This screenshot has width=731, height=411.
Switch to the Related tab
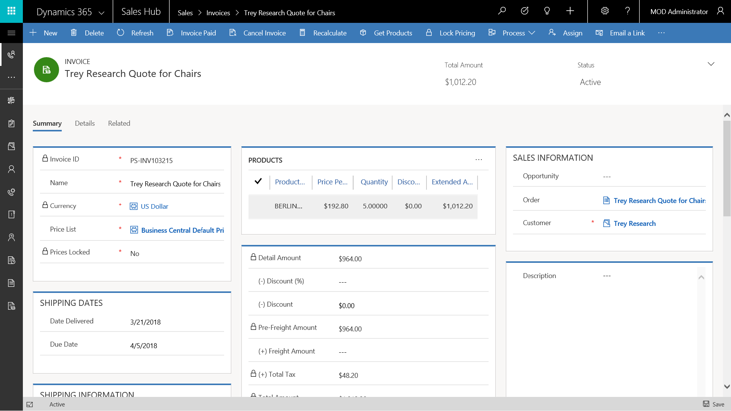119,123
